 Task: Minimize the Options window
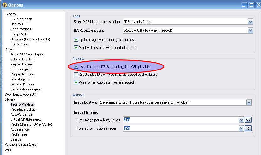244,5
